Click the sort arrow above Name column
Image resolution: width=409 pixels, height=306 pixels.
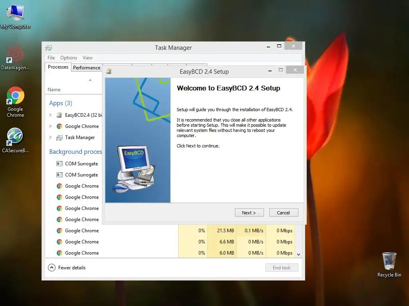(x=90, y=80)
